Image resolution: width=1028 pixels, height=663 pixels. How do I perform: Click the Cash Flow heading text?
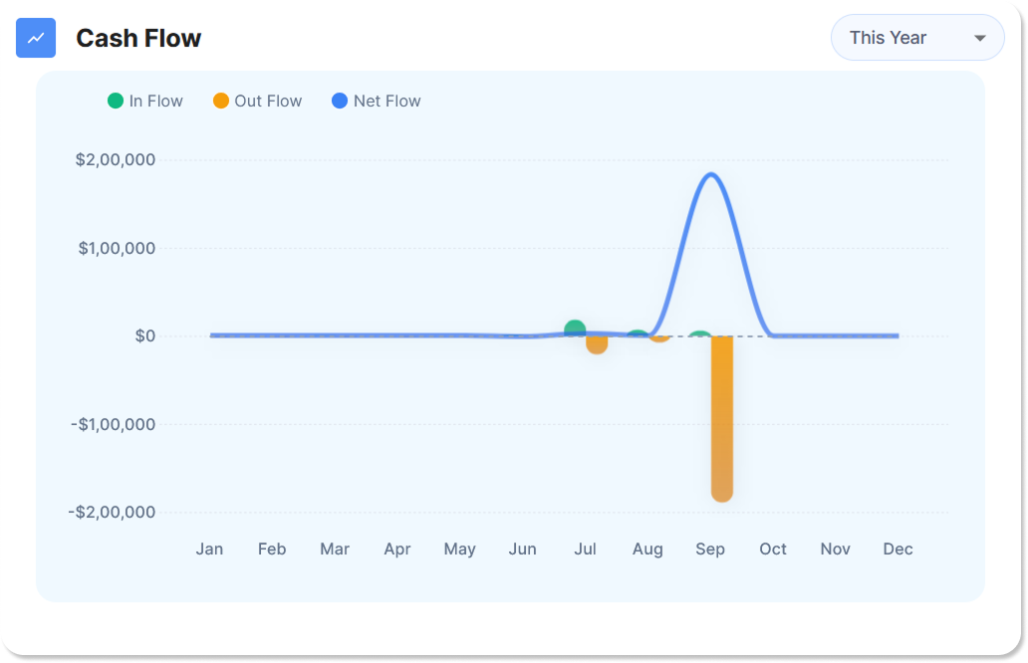(x=138, y=38)
